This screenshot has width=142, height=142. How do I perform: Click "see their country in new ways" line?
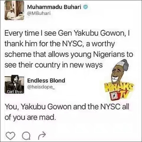coord(54,65)
